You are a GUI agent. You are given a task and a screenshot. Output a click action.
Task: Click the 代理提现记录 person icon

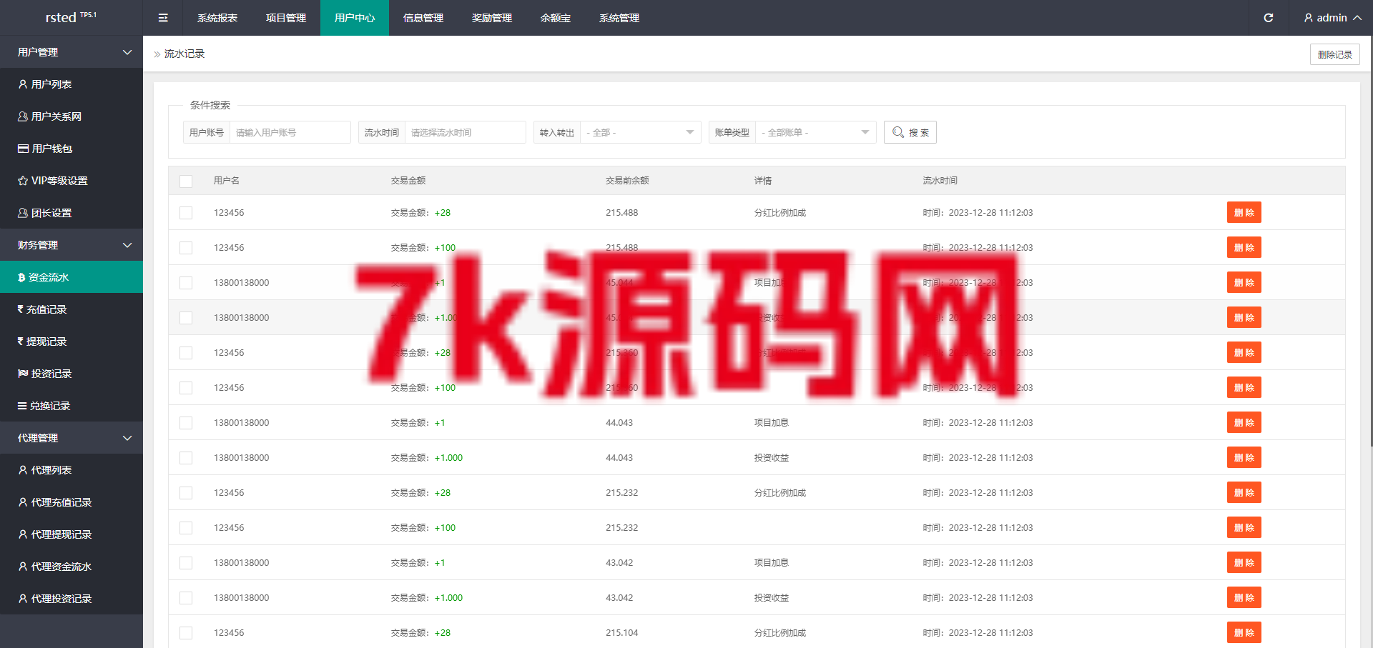(x=23, y=534)
